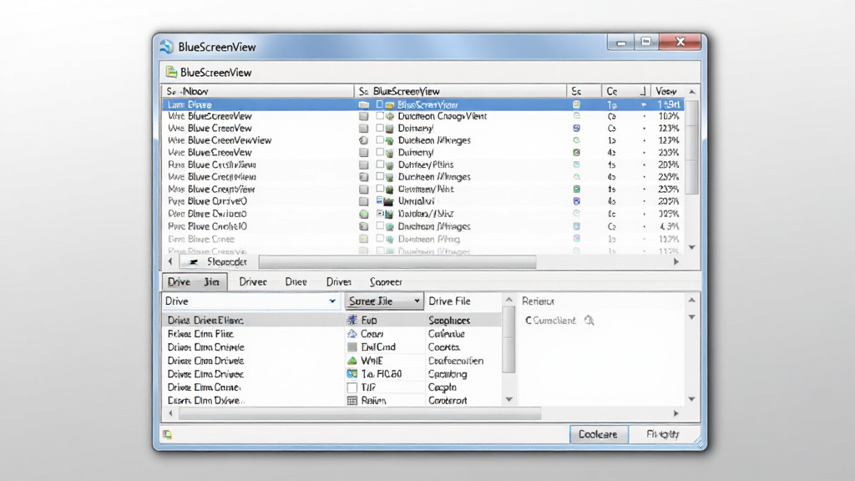Click the small icon in the status bar
Screen dimensions: 855x481
pyautogui.click(x=167, y=434)
